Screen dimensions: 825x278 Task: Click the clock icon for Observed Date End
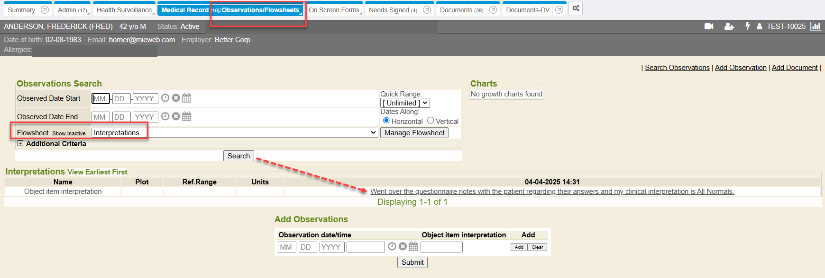pos(165,116)
